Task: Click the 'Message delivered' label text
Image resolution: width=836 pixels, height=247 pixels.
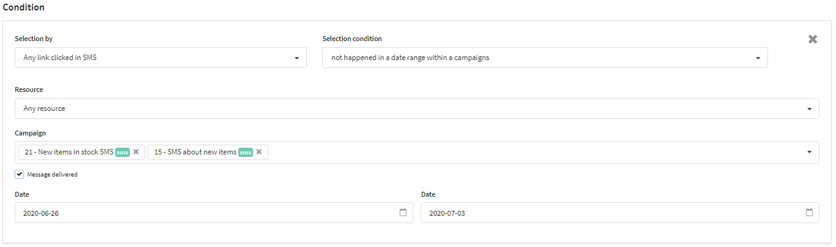Action: 52,175
